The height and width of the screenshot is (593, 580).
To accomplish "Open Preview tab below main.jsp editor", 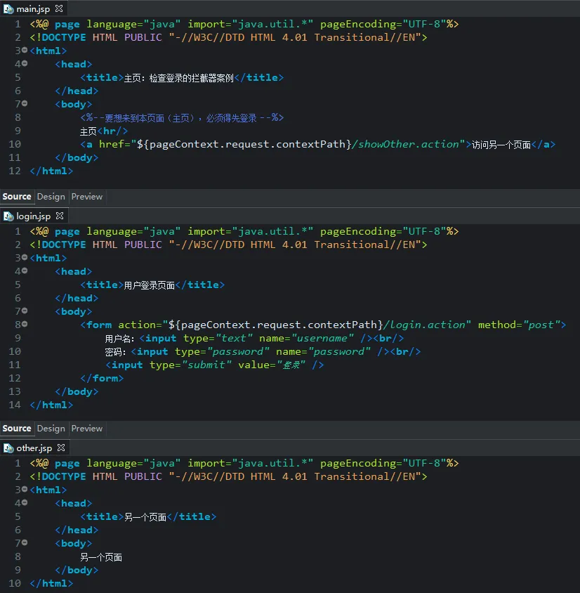I will 86,197.
